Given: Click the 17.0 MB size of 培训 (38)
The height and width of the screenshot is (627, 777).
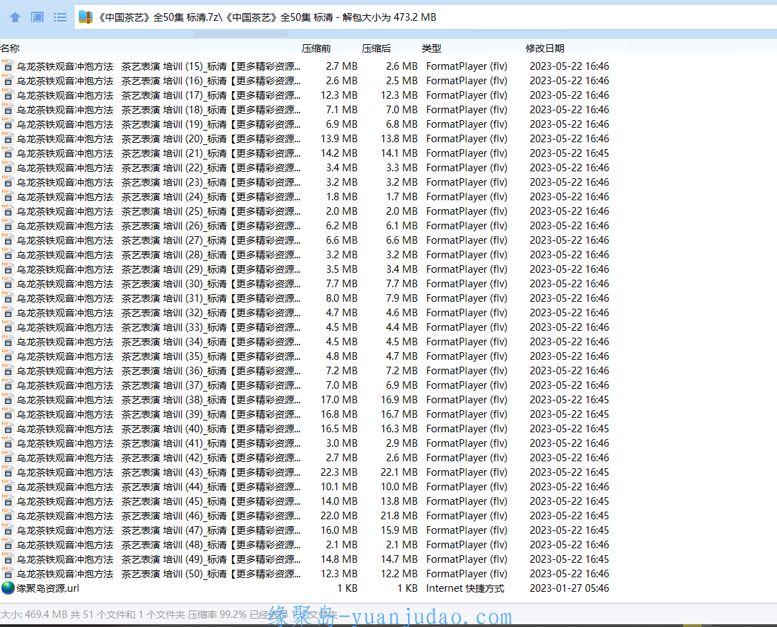Looking at the screenshot, I should (339, 400).
